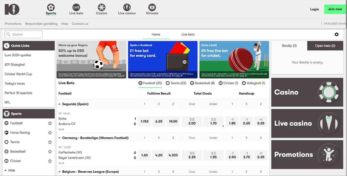Hide the sports list

10,170
